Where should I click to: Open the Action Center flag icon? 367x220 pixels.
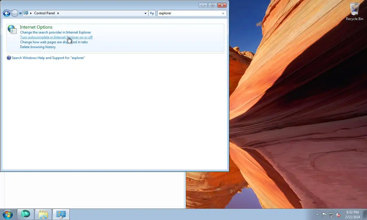click(x=324, y=215)
